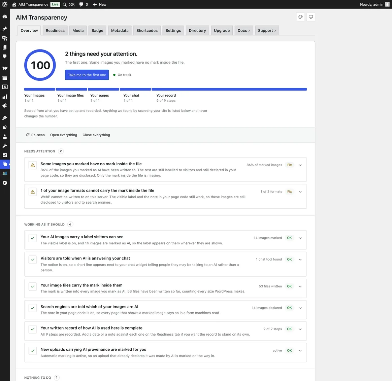The image size is (392, 381).
Task: Click 'Take me to the first one' button
Action: [87, 75]
